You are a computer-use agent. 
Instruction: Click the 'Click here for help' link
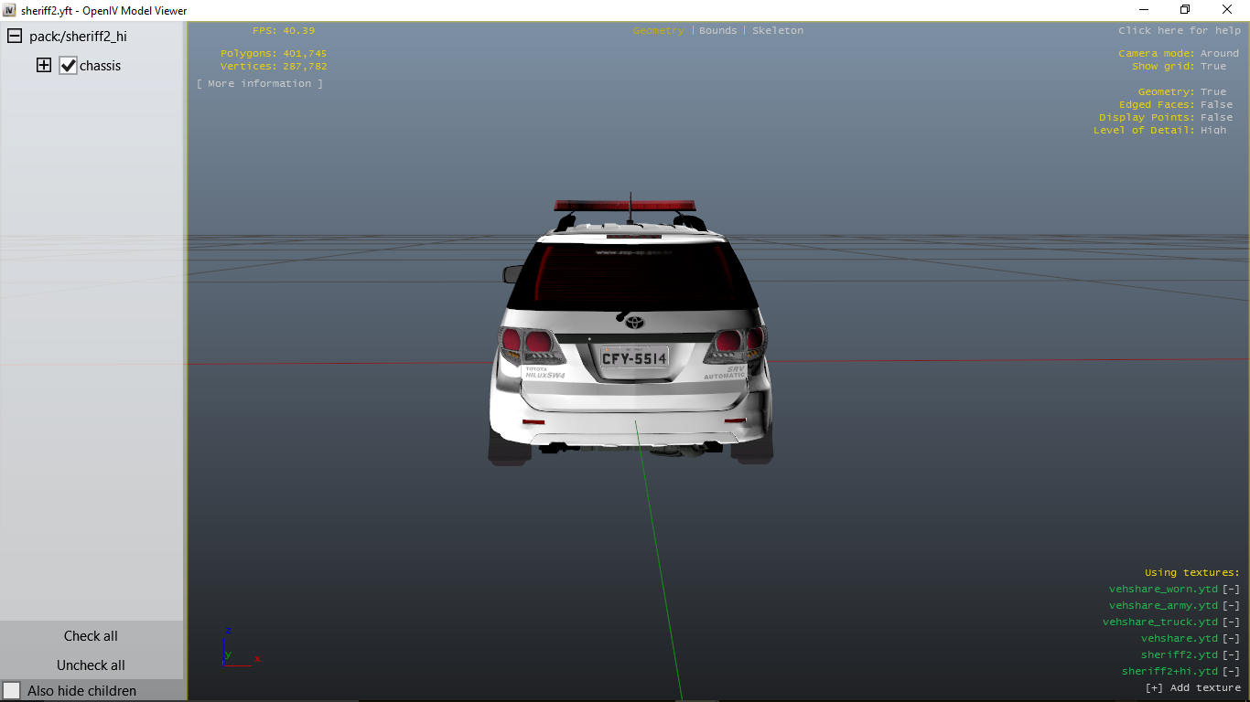tap(1180, 30)
